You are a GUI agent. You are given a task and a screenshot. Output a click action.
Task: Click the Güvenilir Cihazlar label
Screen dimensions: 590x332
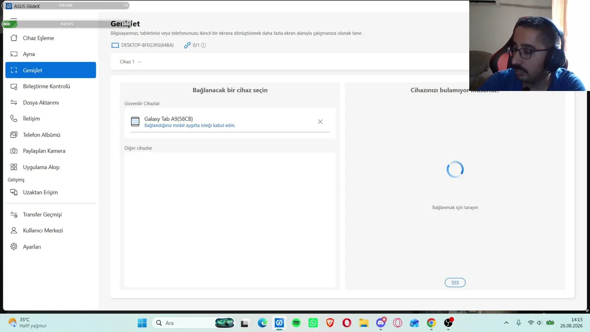[142, 104]
